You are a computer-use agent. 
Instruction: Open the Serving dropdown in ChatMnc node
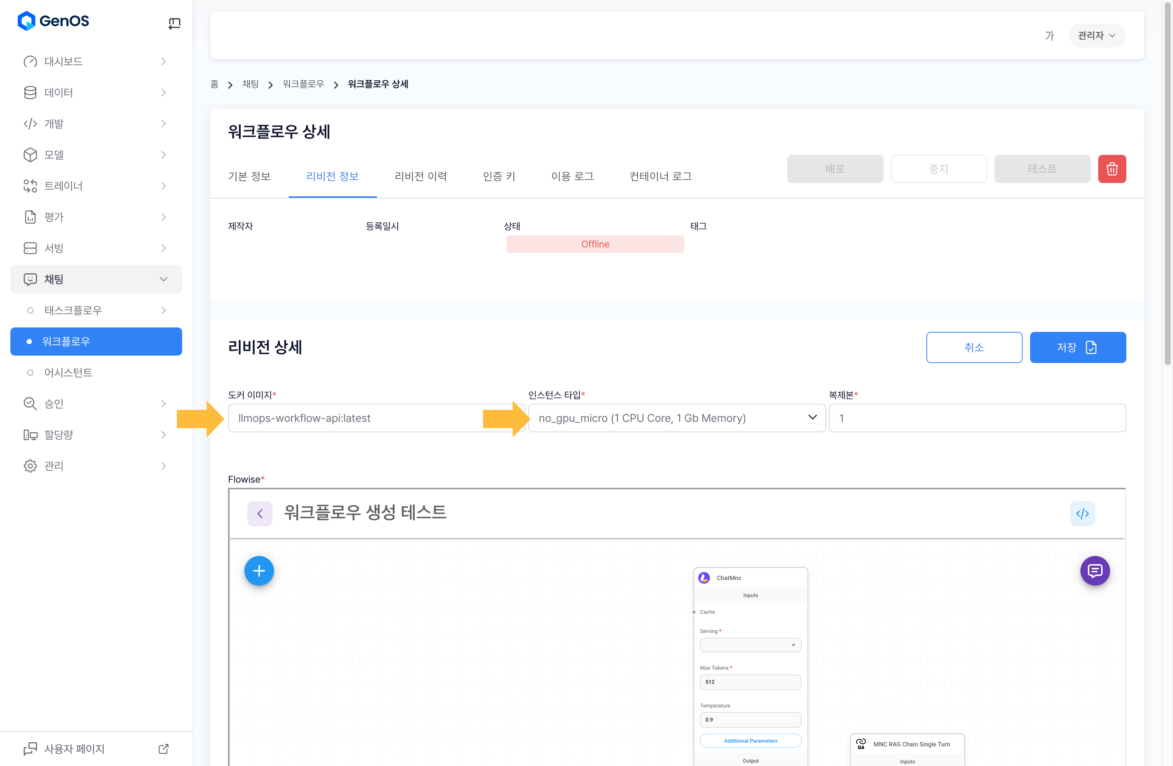[x=750, y=645]
